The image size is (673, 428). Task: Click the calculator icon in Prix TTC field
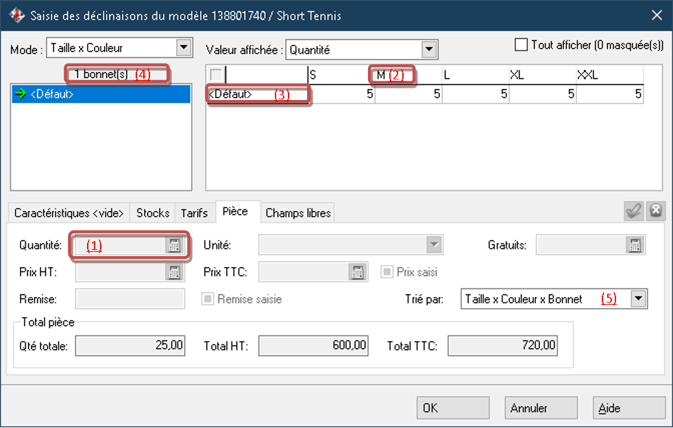(357, 272)
